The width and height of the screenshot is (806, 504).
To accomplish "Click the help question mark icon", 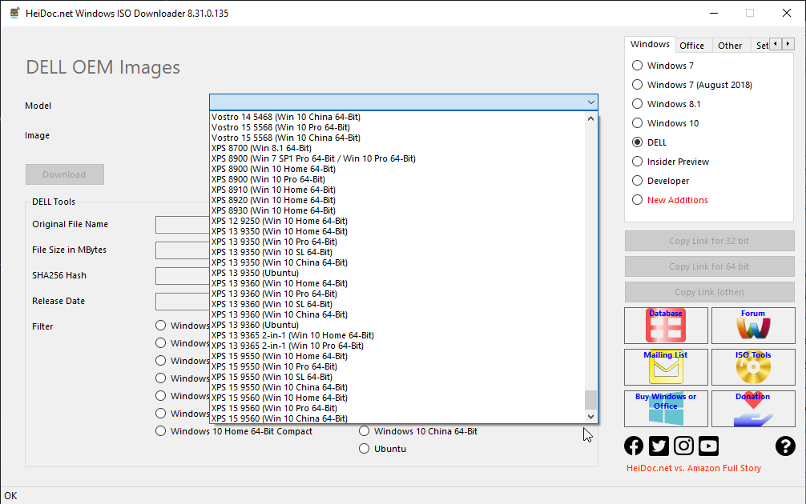I will 785,446.
